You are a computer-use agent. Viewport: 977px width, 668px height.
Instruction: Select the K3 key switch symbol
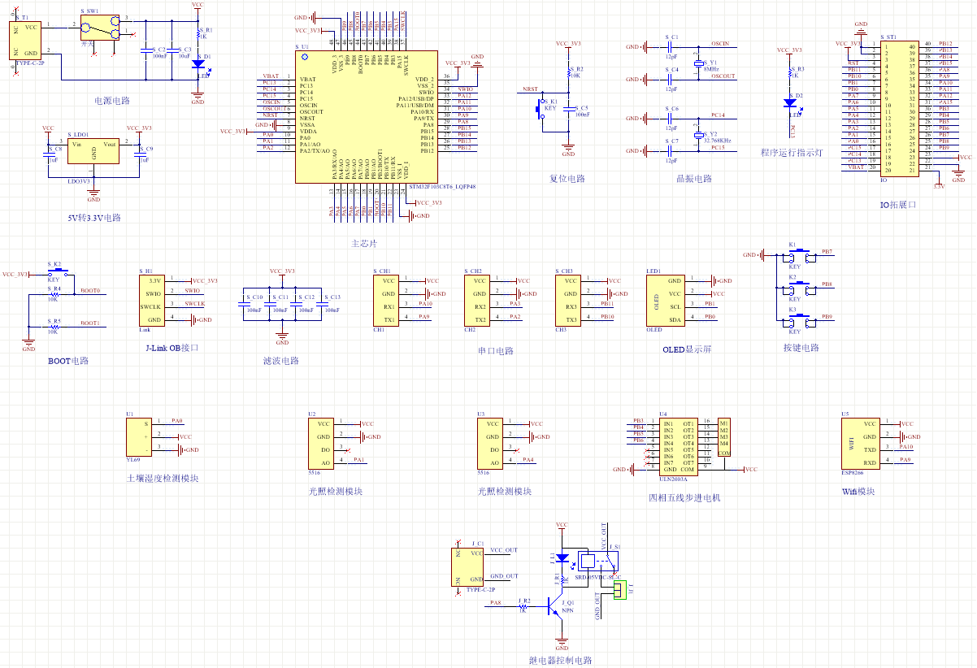tap(800, 322)
